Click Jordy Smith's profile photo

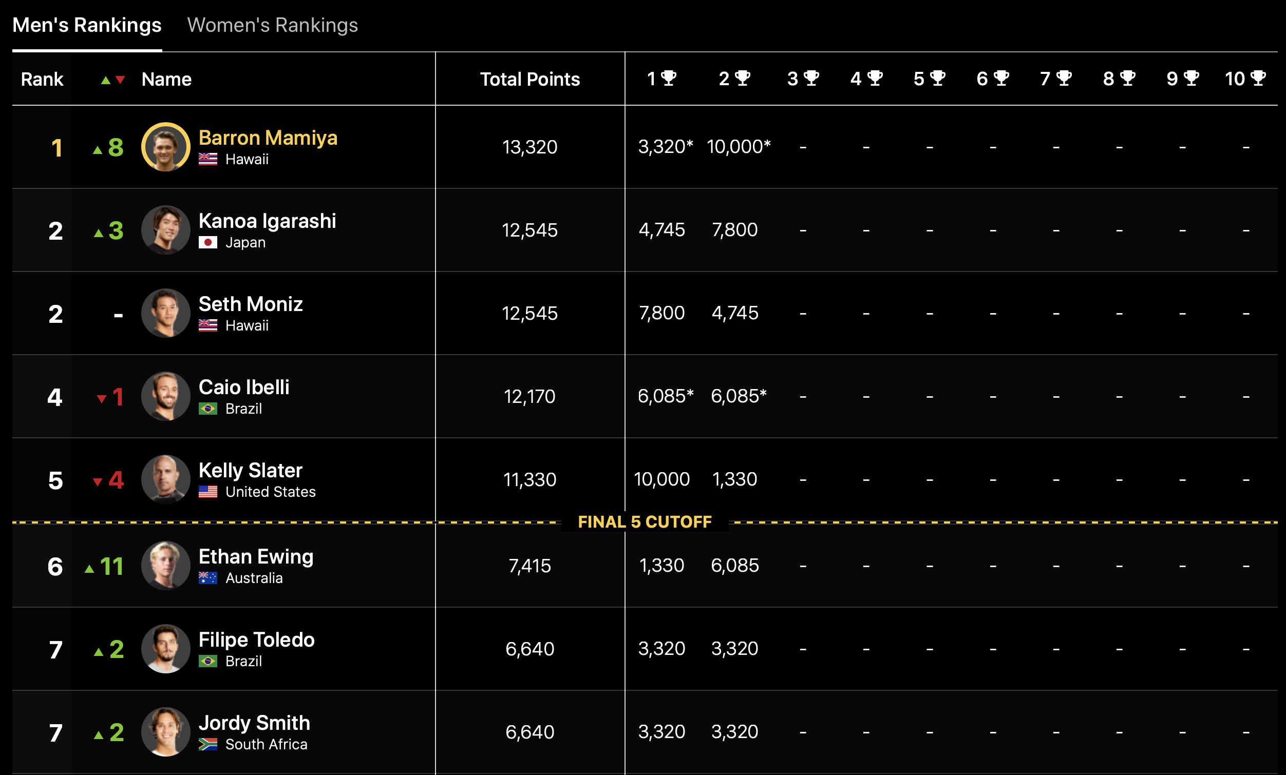(165, 732)
